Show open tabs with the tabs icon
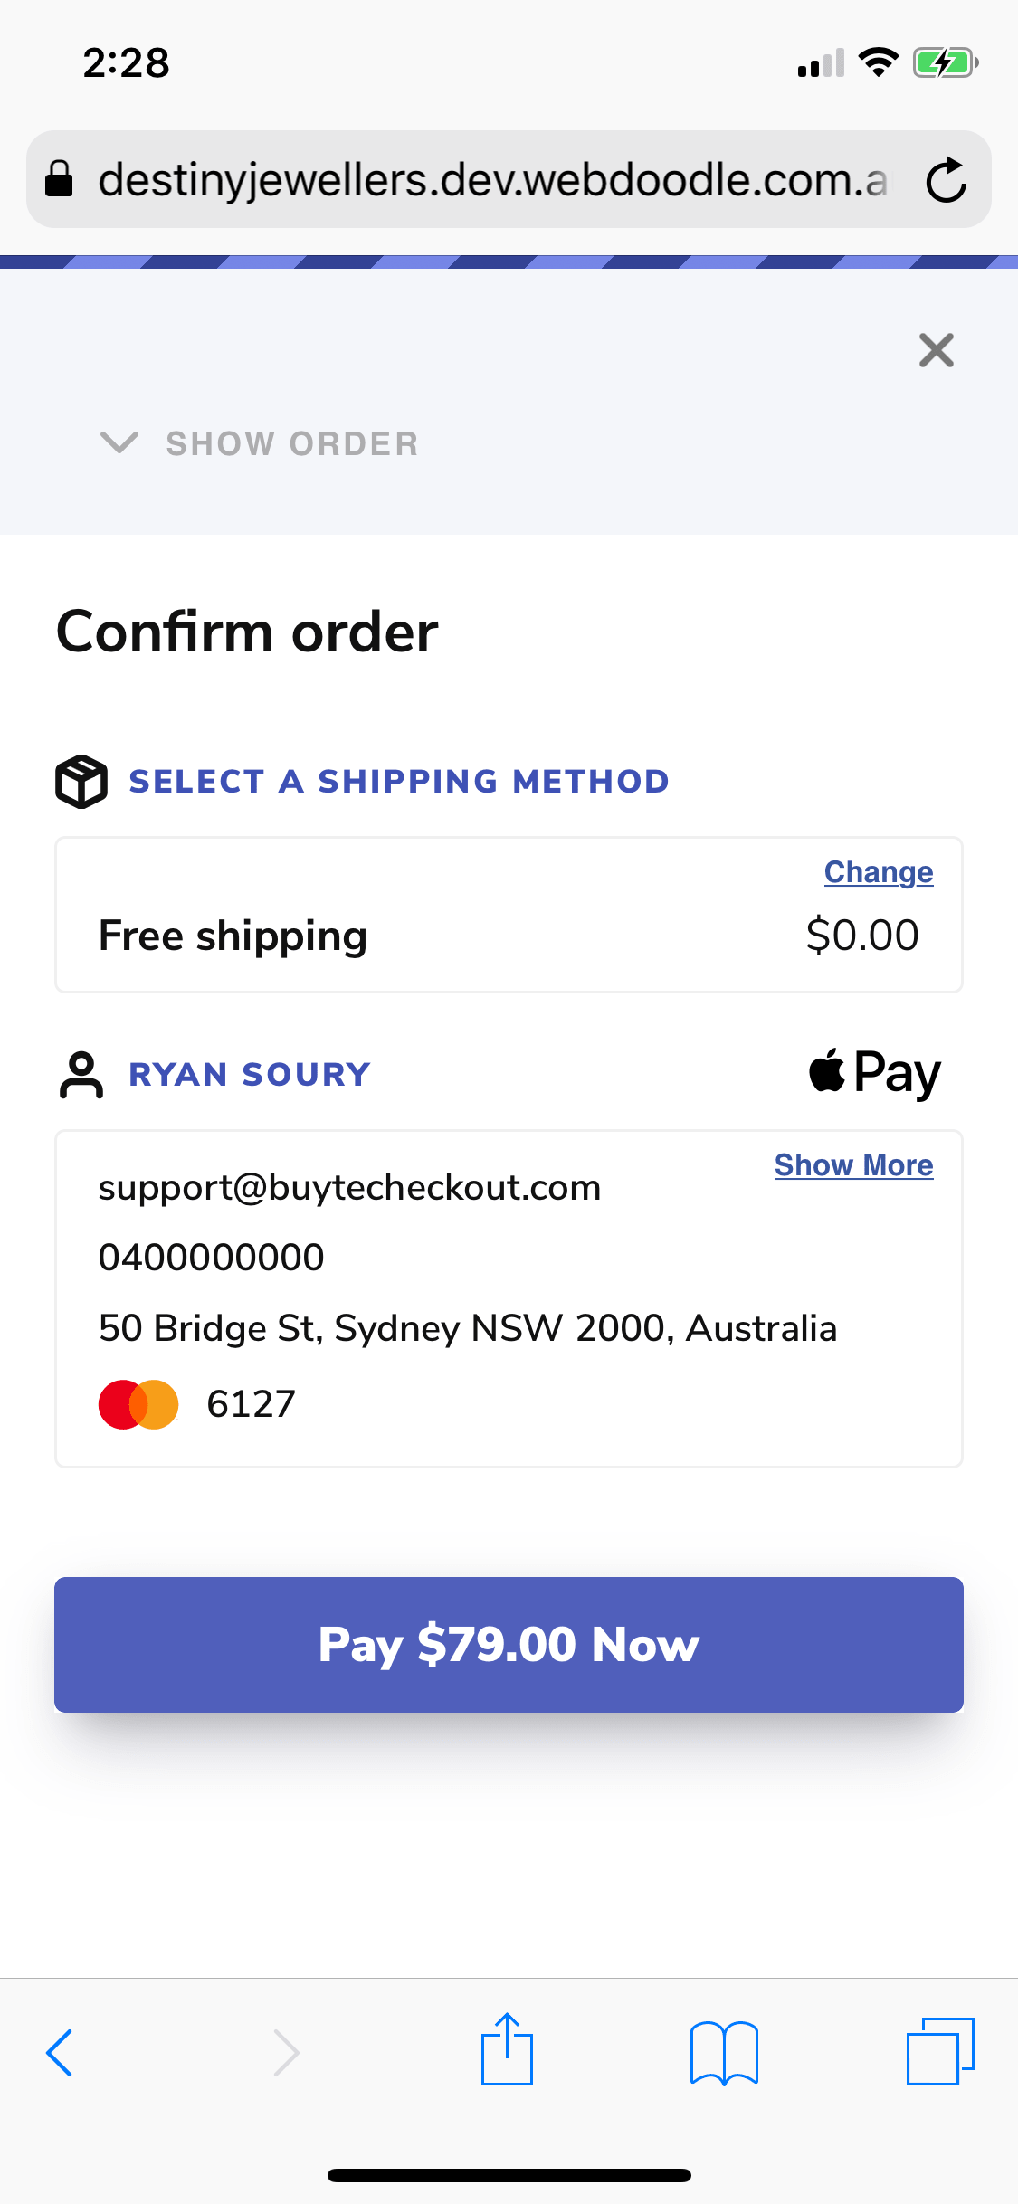1018x2204 pixels. [940, 2050]
